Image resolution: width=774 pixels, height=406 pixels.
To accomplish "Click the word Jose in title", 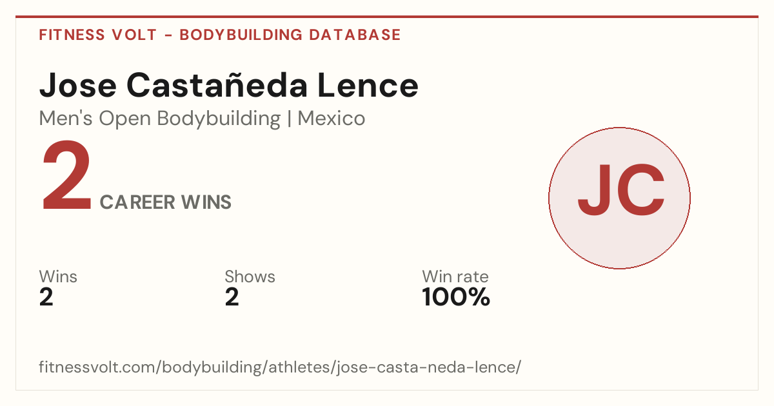I will click(x=77, y=86).
